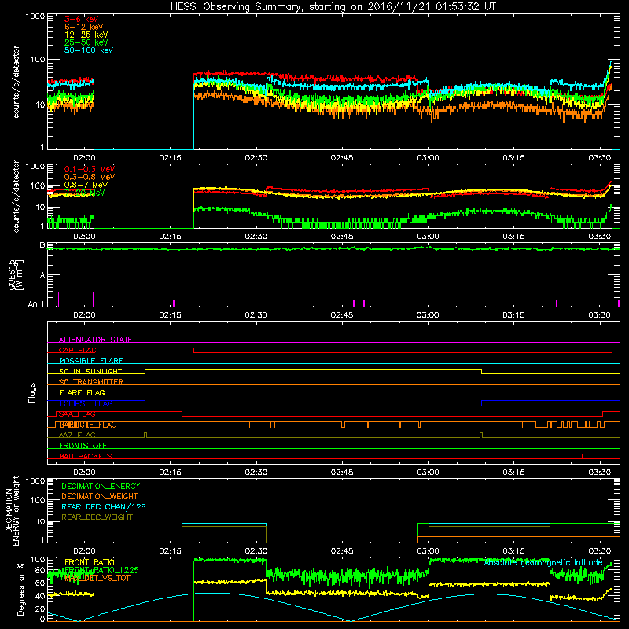Click the 7-20 MeV legend label
This screenshot has height=629, width=629.
[84, 193]
